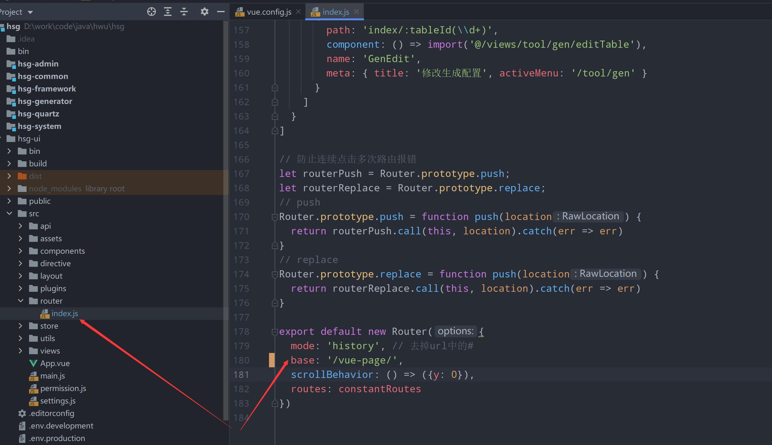This screenshot has height=445, width=772.
Task: Click the fold end marker on line 183
Action: pos(275,403)
